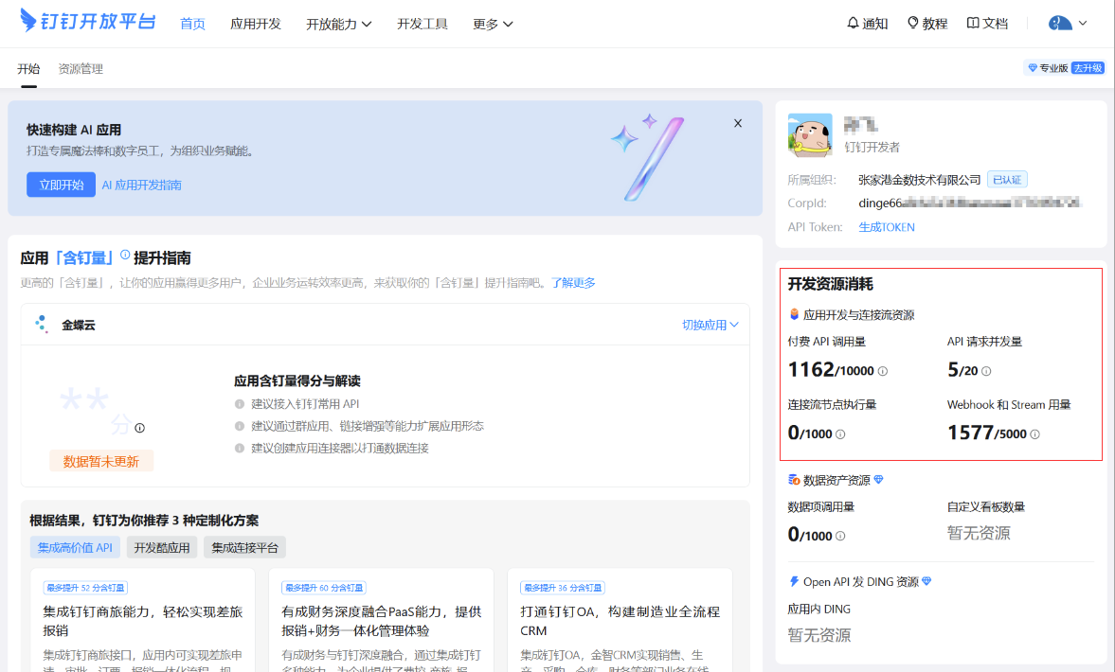Open the 切换应用 dropdown
Image resolution: width=1115 pixels, height=672 pixels.
(710, 325)
